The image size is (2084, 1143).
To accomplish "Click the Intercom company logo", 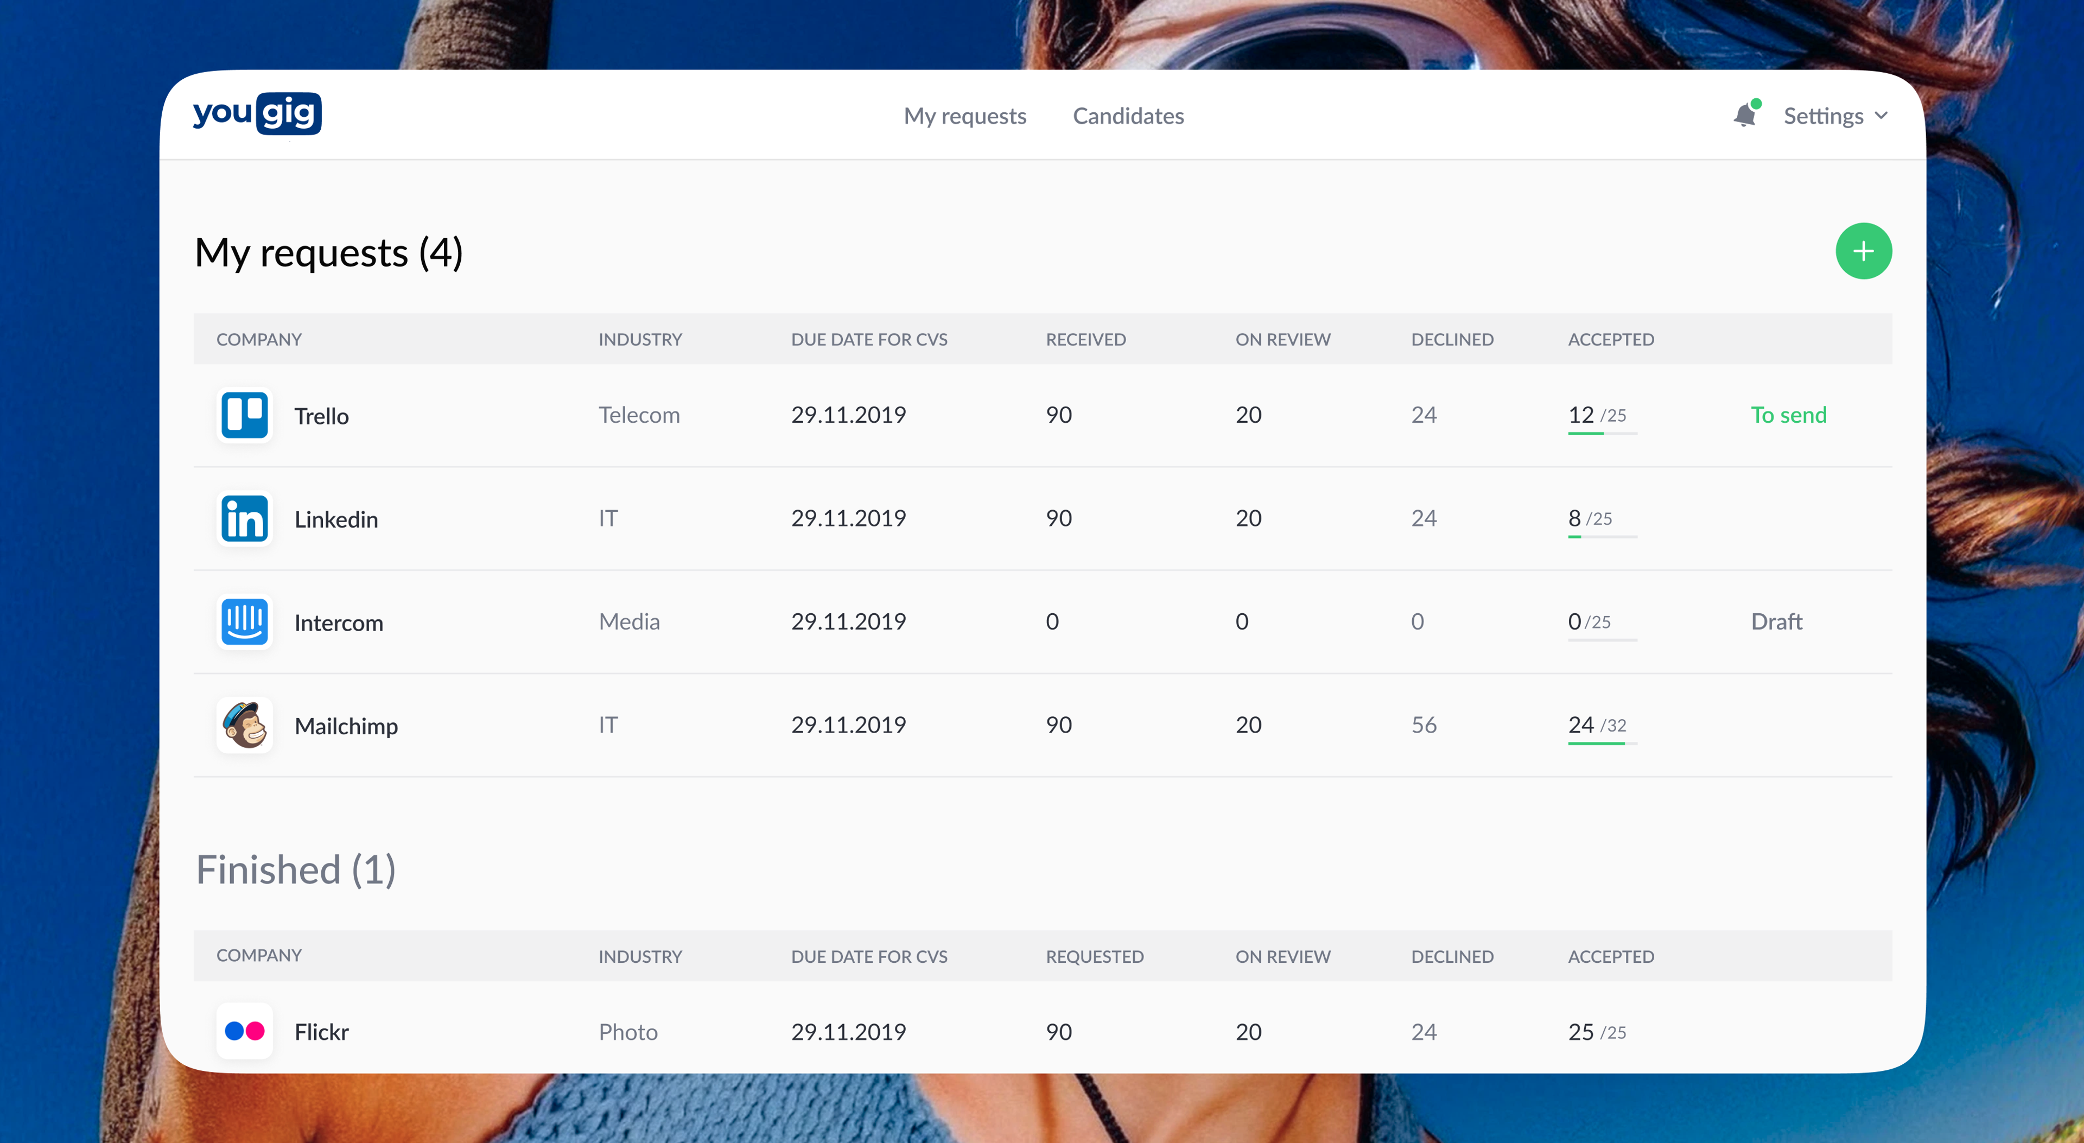I will [244, 622].
